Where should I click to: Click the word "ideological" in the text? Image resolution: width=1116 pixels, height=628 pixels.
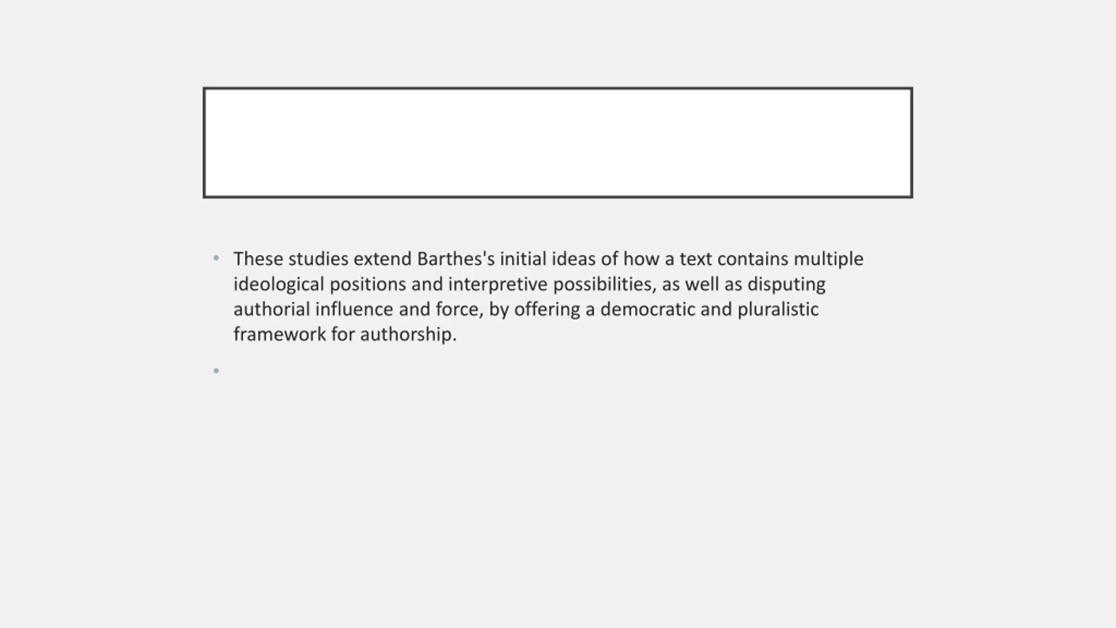[279, 285]
